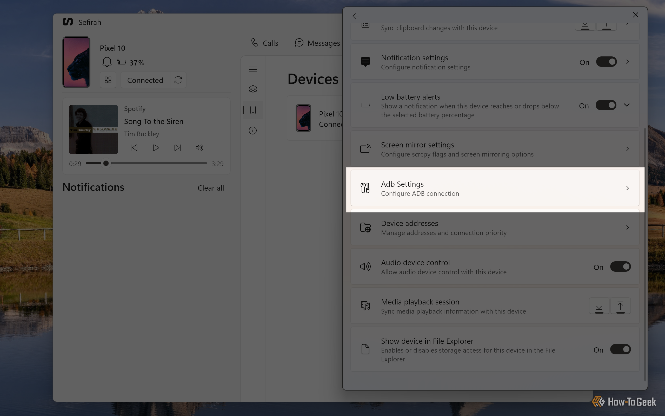Image resolution: width=665 pixels, height=416 pixels.
Task: Click Media playback session download arrow button
Action: 599,306
